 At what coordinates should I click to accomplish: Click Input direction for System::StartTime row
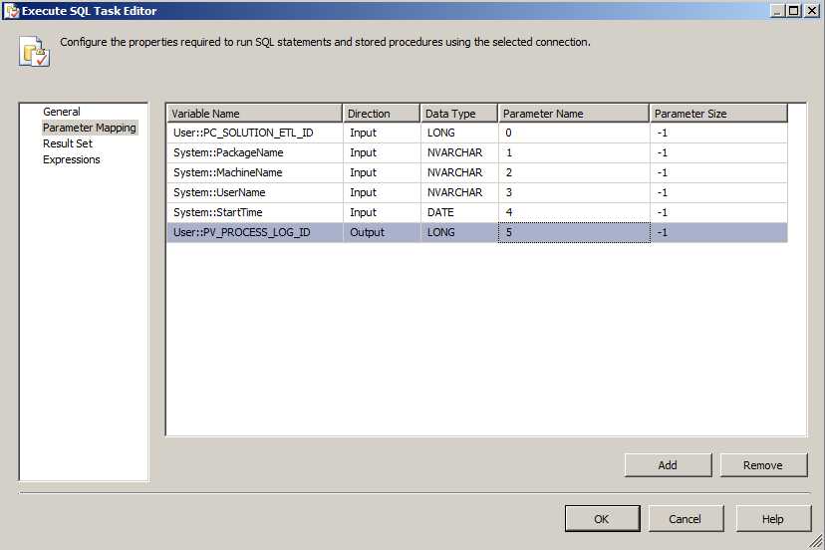(x=382, y=212)
